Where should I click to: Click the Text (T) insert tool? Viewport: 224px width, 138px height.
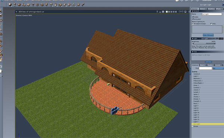(x=33, y=4)
